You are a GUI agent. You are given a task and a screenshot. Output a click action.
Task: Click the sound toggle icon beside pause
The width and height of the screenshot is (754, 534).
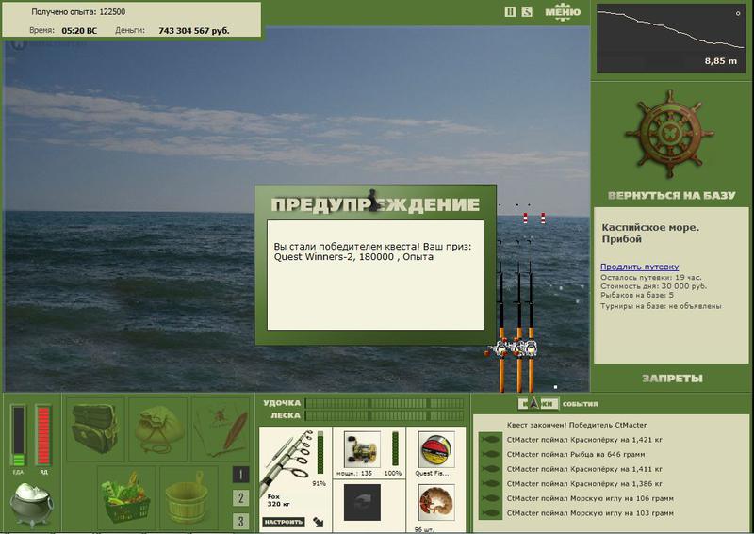[x=527, y=11]
